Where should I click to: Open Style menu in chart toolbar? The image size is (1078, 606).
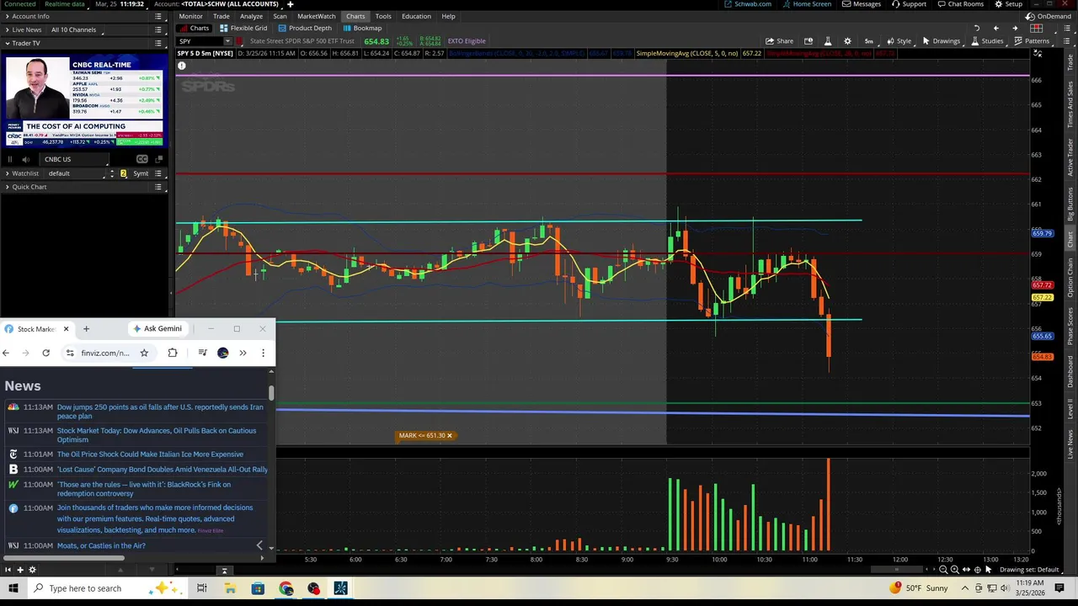899,41
